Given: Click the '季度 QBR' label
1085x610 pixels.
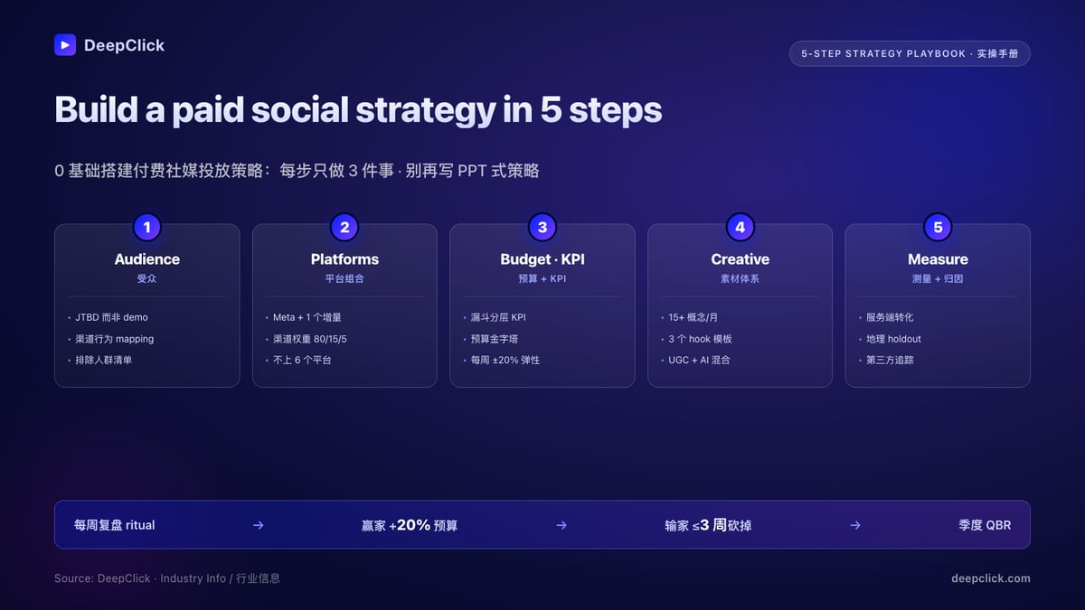Looking at the screenshot, I should tap(985, 525).
